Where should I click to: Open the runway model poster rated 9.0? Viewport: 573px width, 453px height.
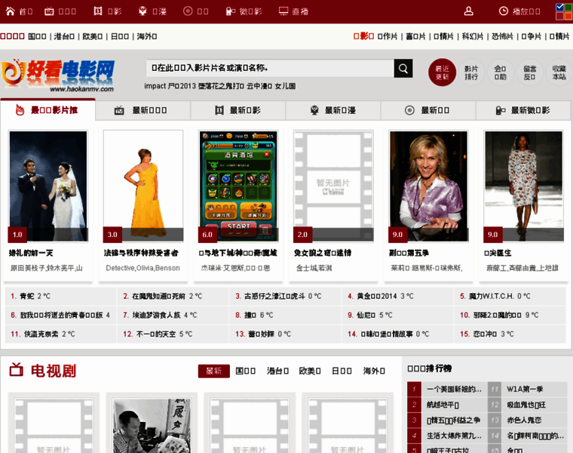coord(523,186)
